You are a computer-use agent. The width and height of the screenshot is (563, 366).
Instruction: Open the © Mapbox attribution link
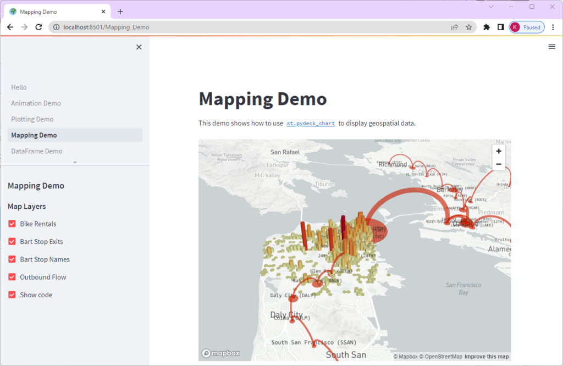(x=405, y=357)
